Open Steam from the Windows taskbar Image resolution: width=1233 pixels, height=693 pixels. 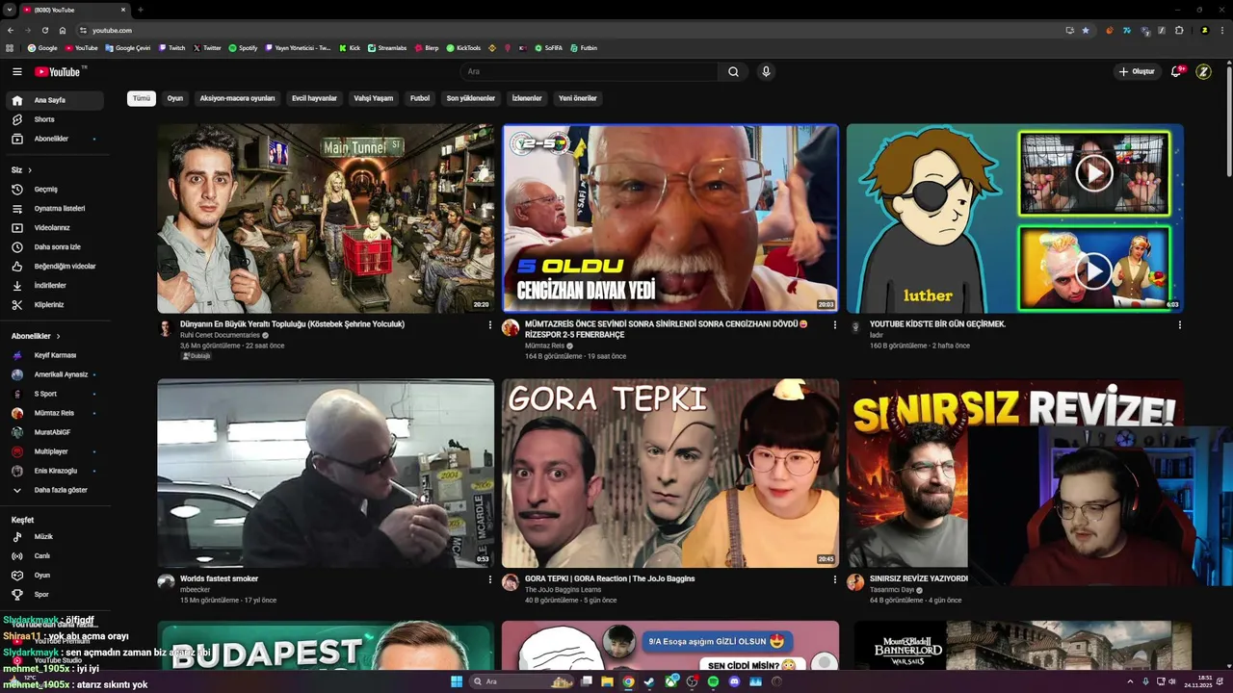pyautogui.click(x=649, y=681)
